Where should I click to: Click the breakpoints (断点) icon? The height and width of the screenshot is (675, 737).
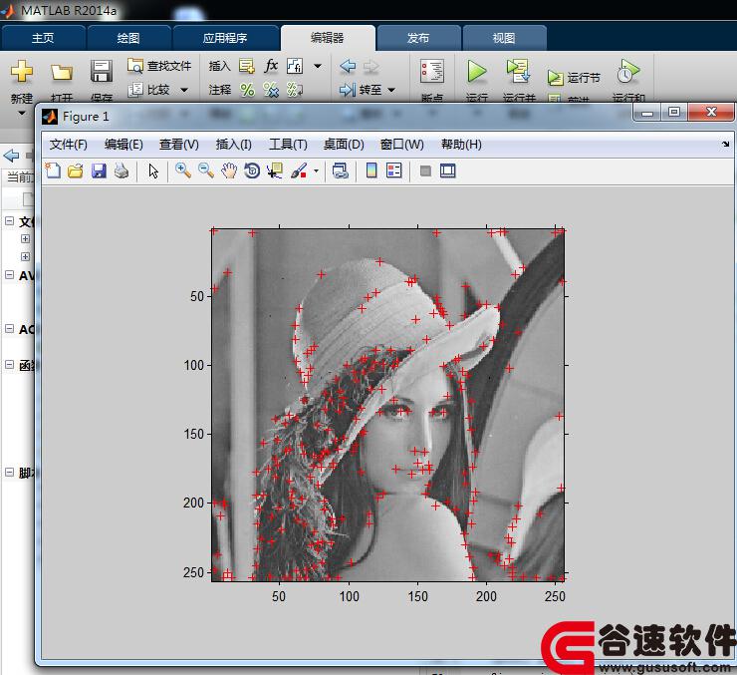click(432, 72)
